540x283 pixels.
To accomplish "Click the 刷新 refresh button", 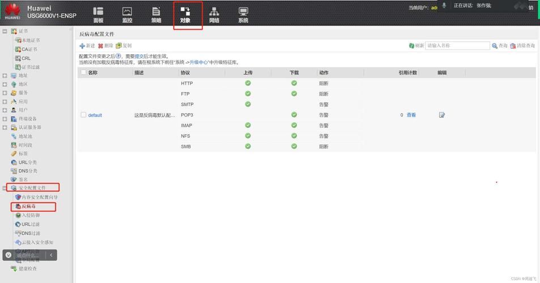I will pos(416,45).
